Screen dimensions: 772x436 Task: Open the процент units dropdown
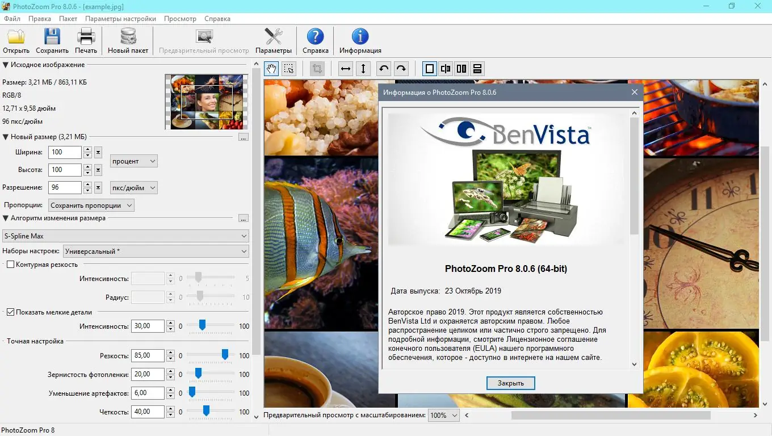click(x=133, y=161)
